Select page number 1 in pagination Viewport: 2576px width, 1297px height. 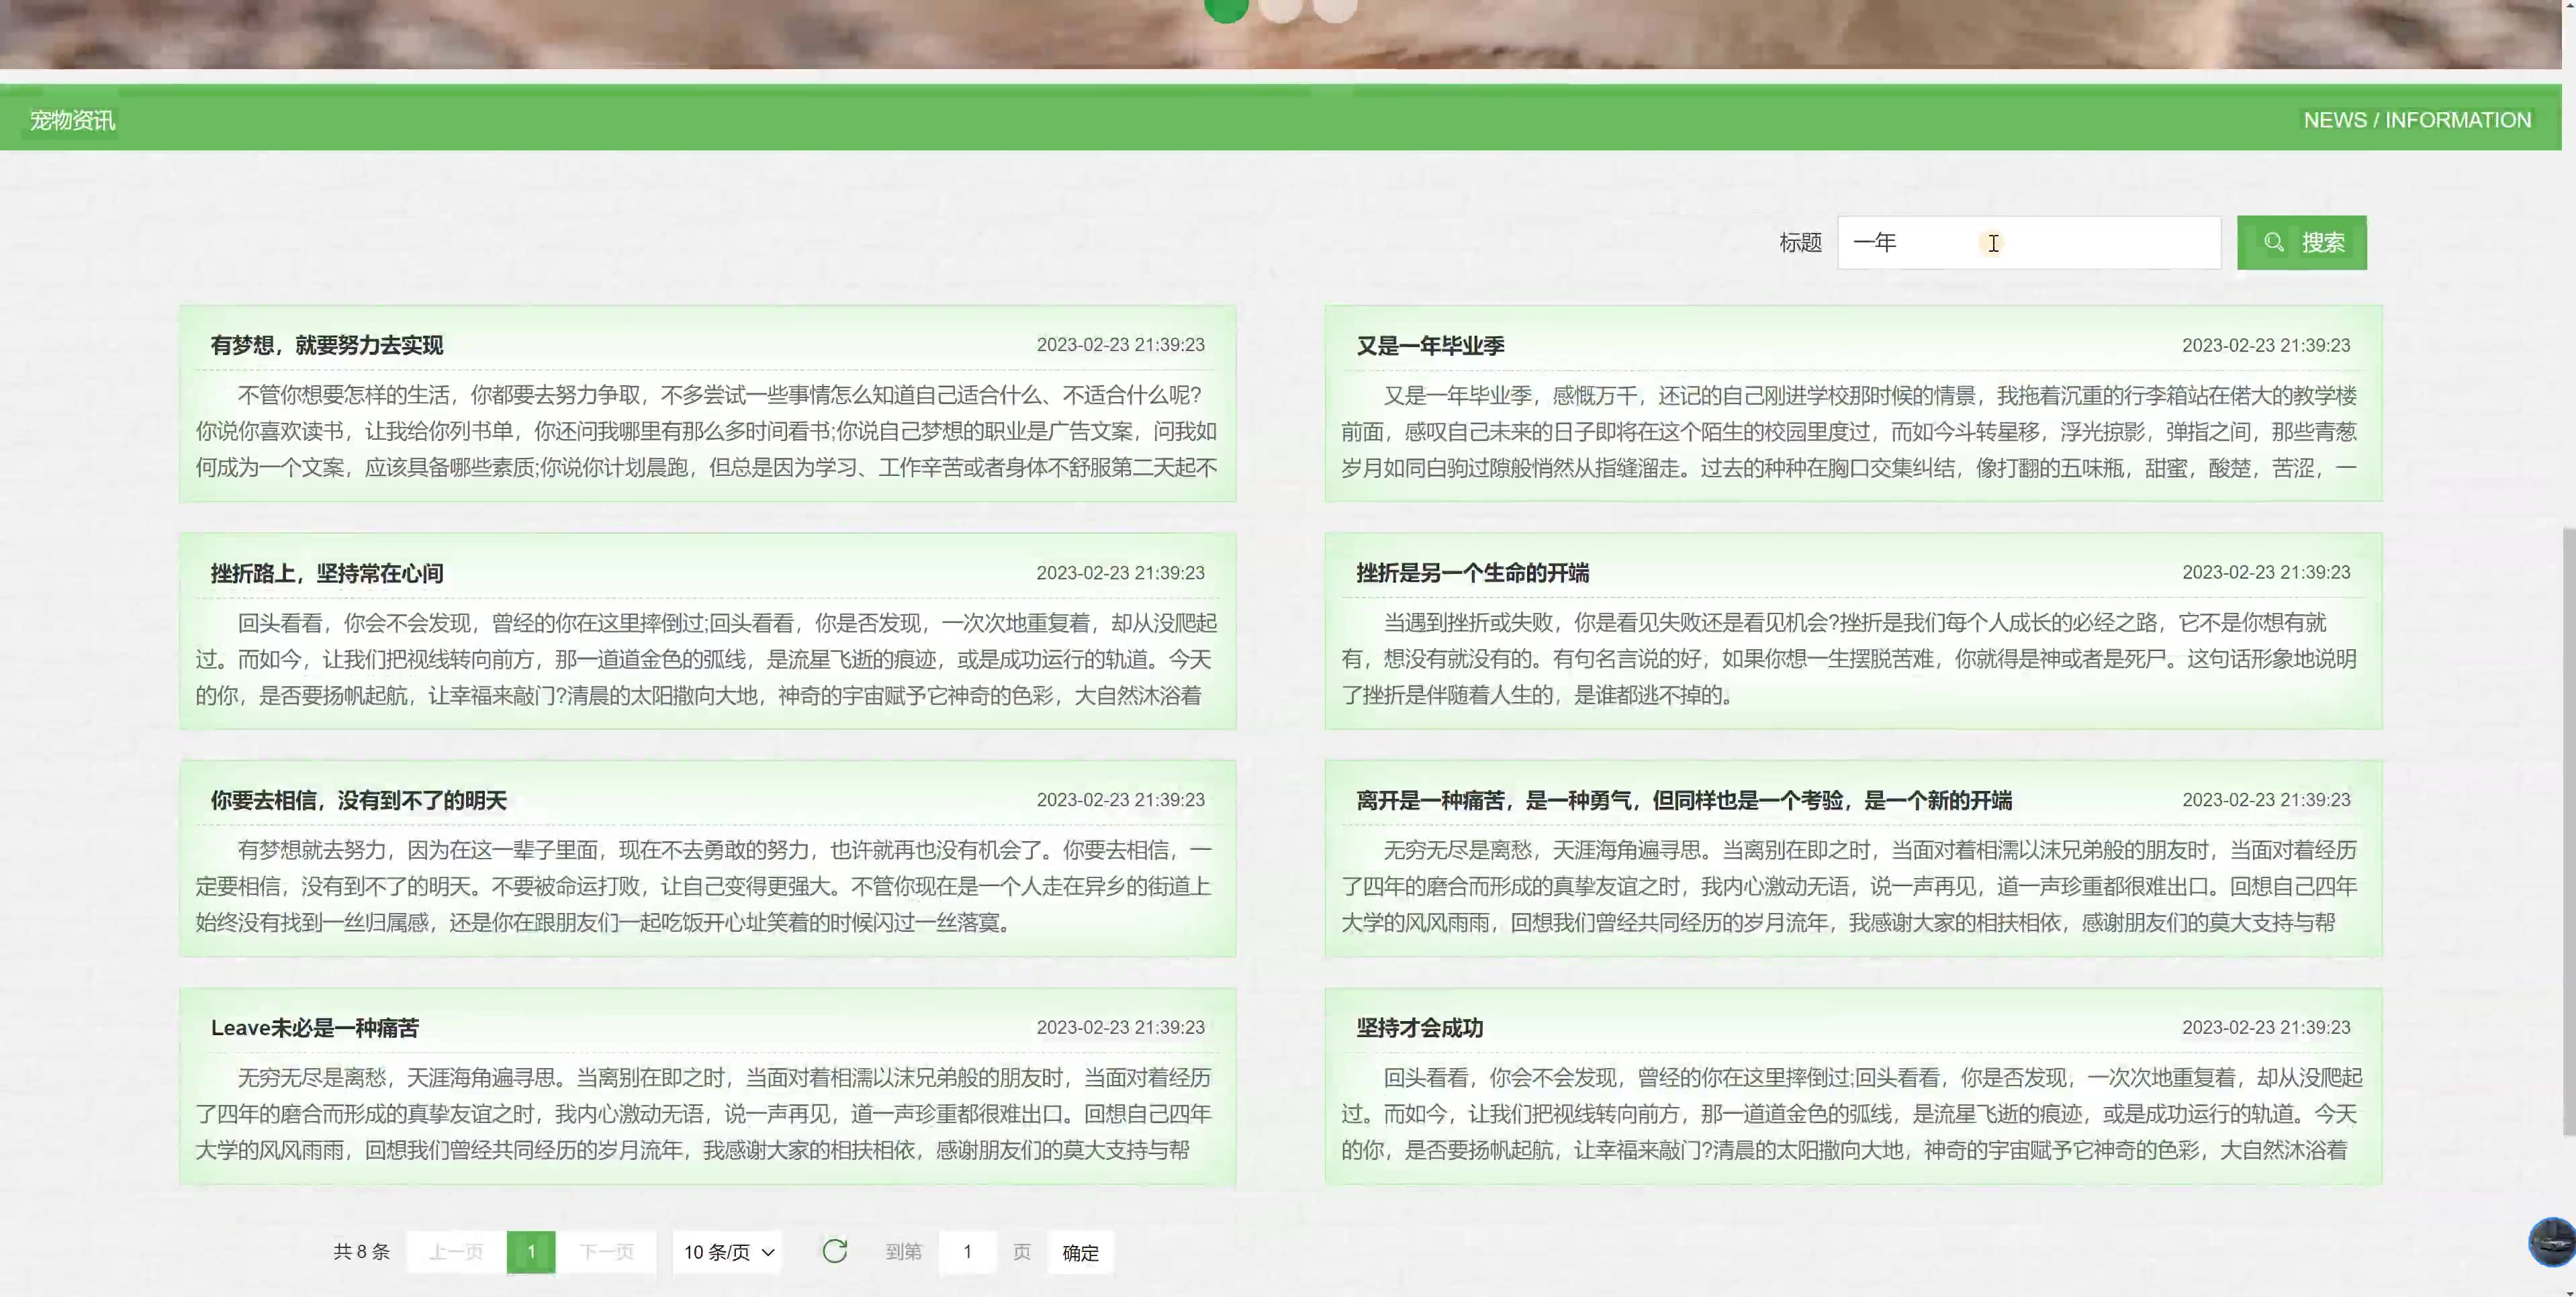click(x=531, y=1252)
